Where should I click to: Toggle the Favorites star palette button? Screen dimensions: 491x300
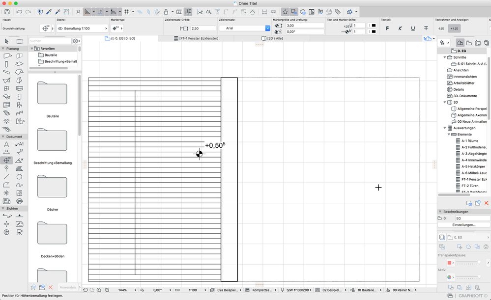click(x=285, y=12)
